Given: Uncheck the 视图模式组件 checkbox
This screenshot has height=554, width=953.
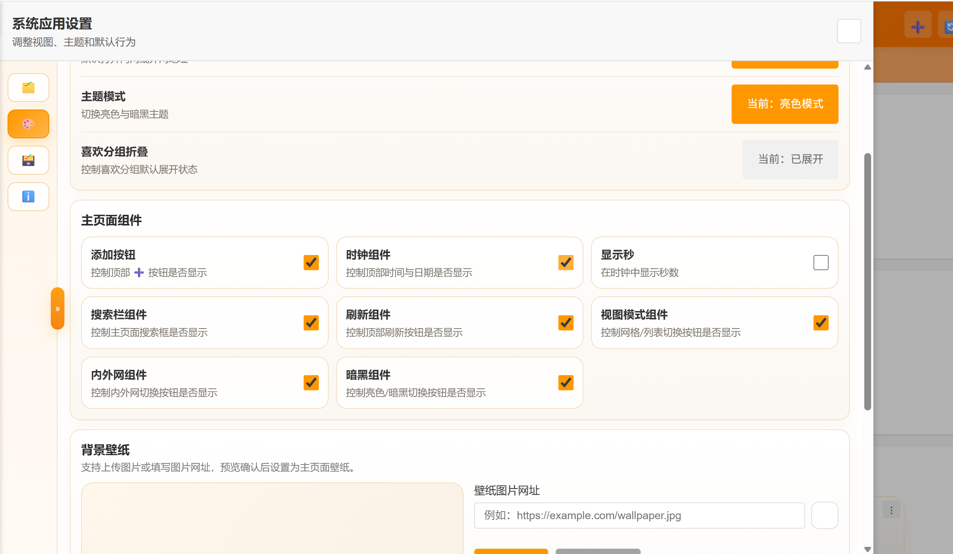Looking at the screenshot, I should coord(821,323).
